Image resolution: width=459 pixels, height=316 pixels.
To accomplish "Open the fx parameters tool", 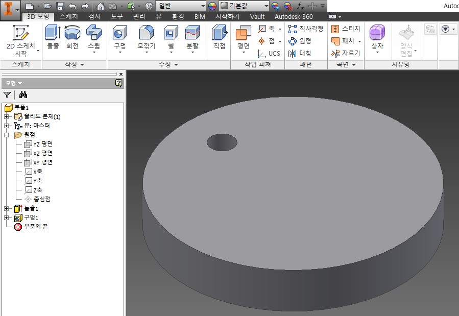I will (x=300, y=6).
